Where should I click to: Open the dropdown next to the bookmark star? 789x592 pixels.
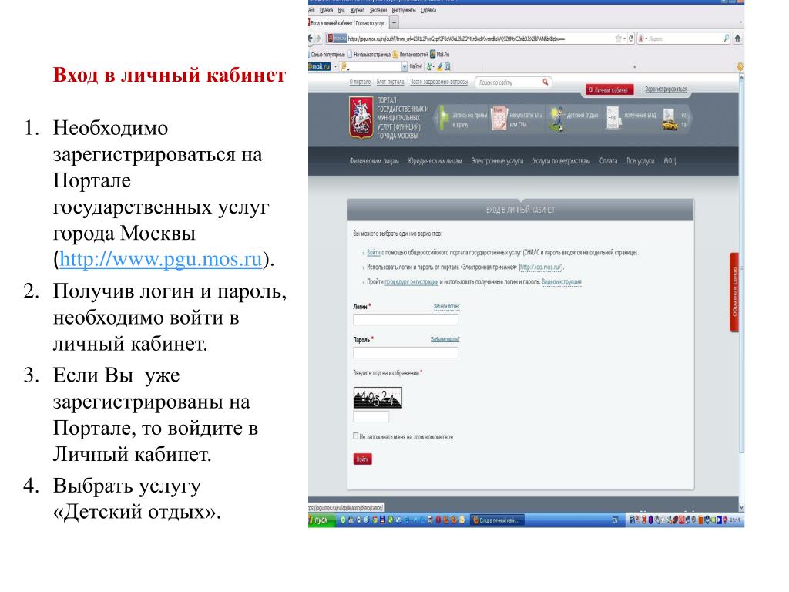tap(624, 39)
